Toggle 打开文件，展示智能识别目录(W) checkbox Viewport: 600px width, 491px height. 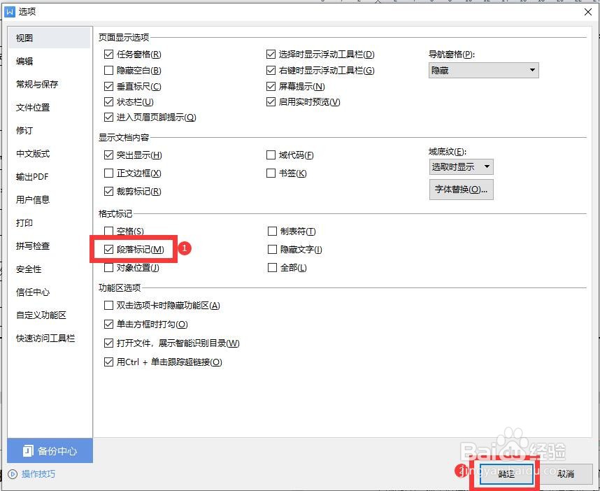pyautogui.click(x=108, y=343)
